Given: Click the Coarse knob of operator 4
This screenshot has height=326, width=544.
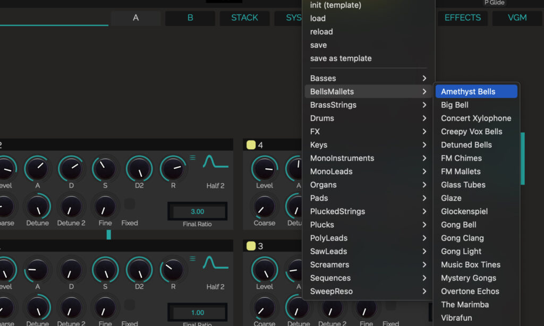Looking at the screenshot, I should (265, 207).
